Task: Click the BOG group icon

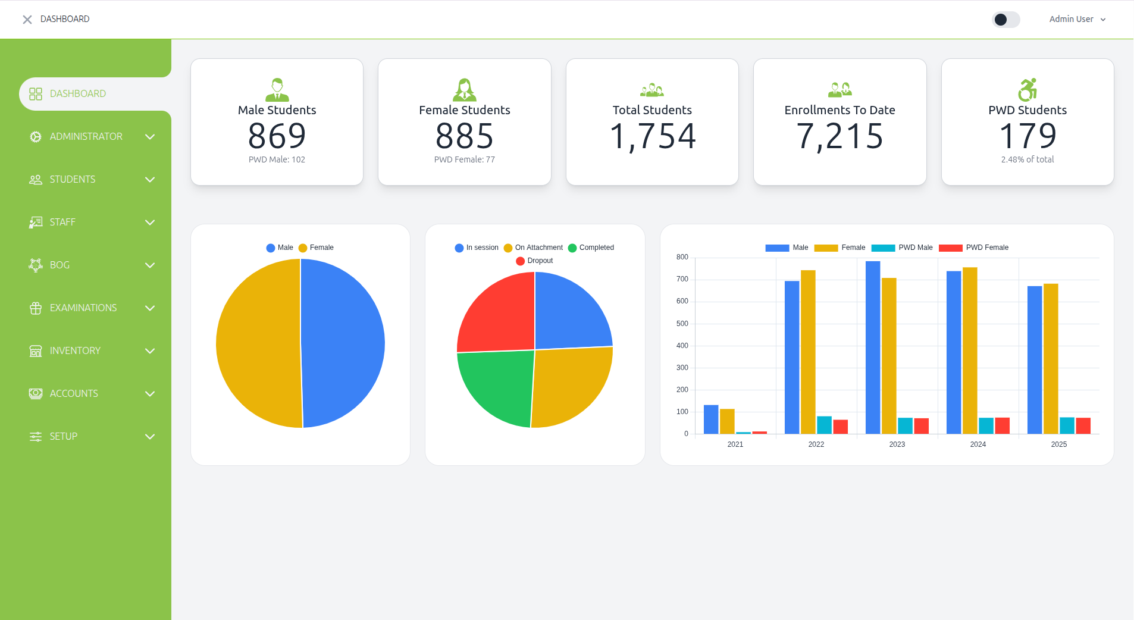Action: coord(36,265)
